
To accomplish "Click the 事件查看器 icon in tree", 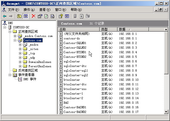I will (15, 75).
